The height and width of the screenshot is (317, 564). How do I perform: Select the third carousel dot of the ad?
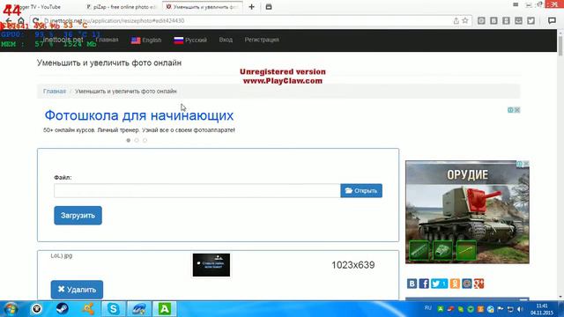pos(145,140)
